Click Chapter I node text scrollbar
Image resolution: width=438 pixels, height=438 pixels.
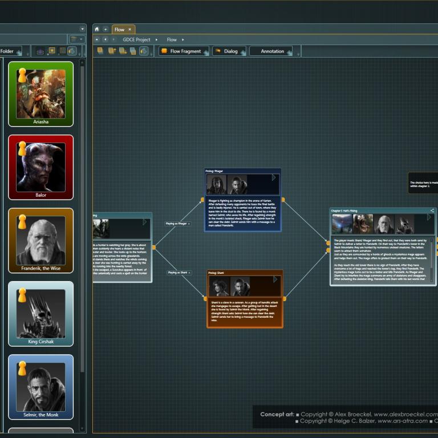(x=432, y=260)
